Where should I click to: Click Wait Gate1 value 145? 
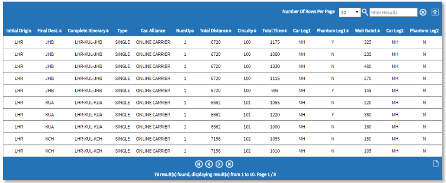367,91
